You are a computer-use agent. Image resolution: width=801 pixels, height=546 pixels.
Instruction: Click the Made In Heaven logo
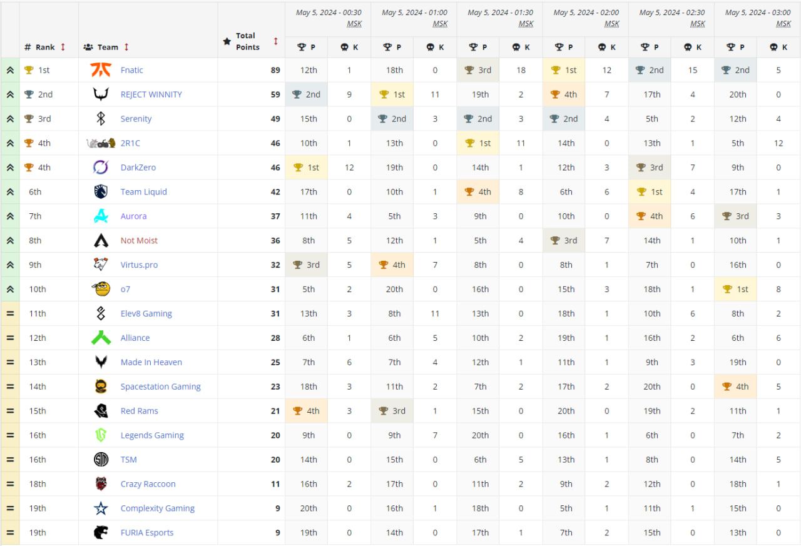pyautogui.click(x=101, y=362)
